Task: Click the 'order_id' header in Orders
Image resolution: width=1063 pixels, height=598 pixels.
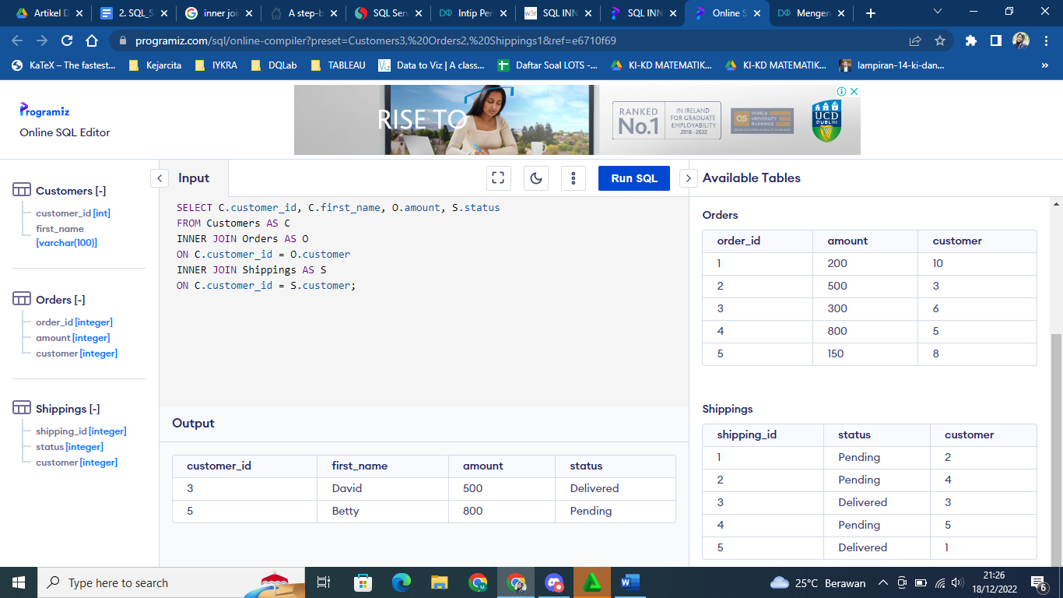Action: 738,241
